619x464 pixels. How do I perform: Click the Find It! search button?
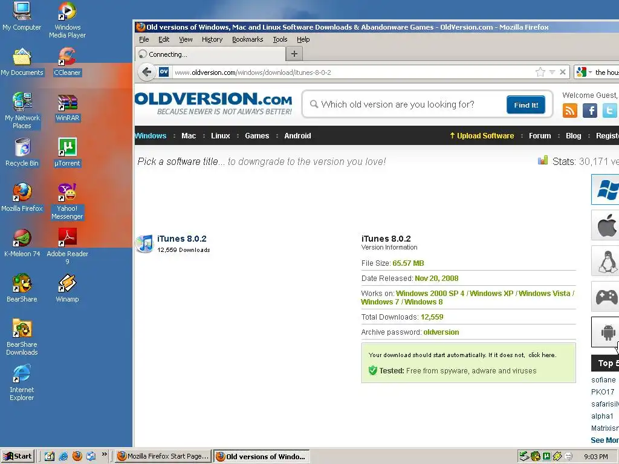(526, 105)
